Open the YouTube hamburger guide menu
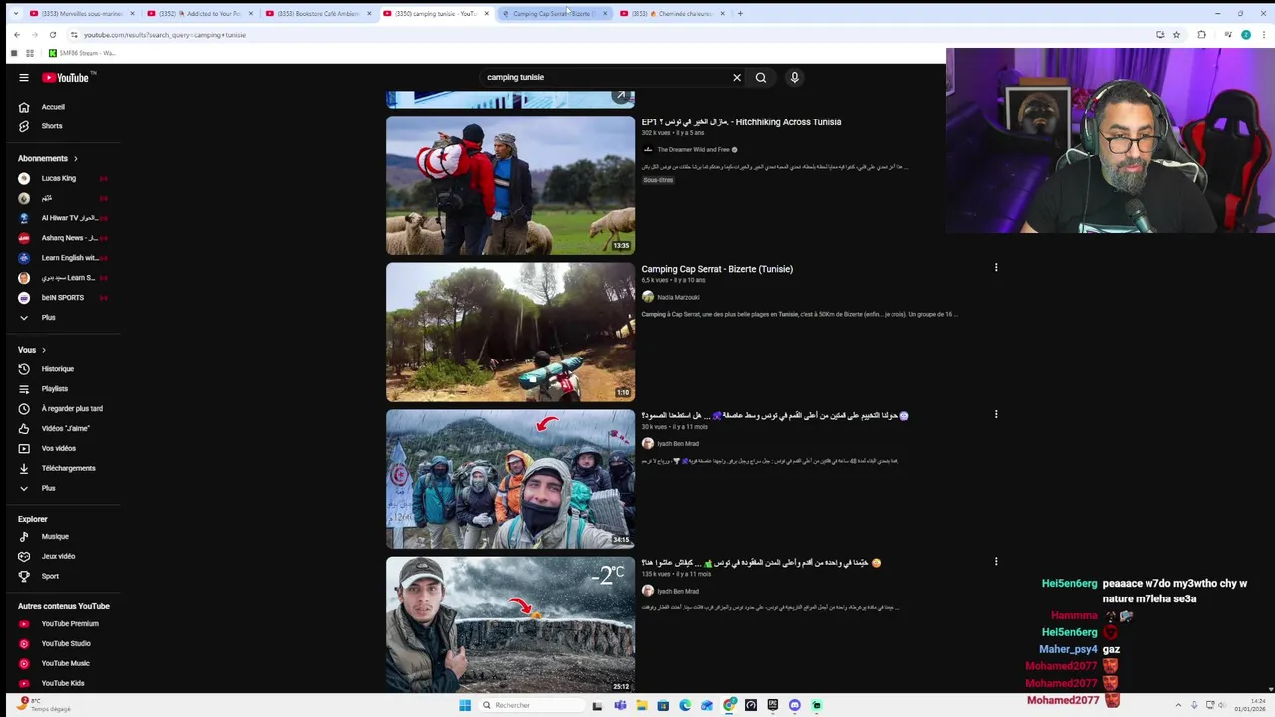Screen dimensions: 1275x717 pyautogui.click(x=24, y=77)
